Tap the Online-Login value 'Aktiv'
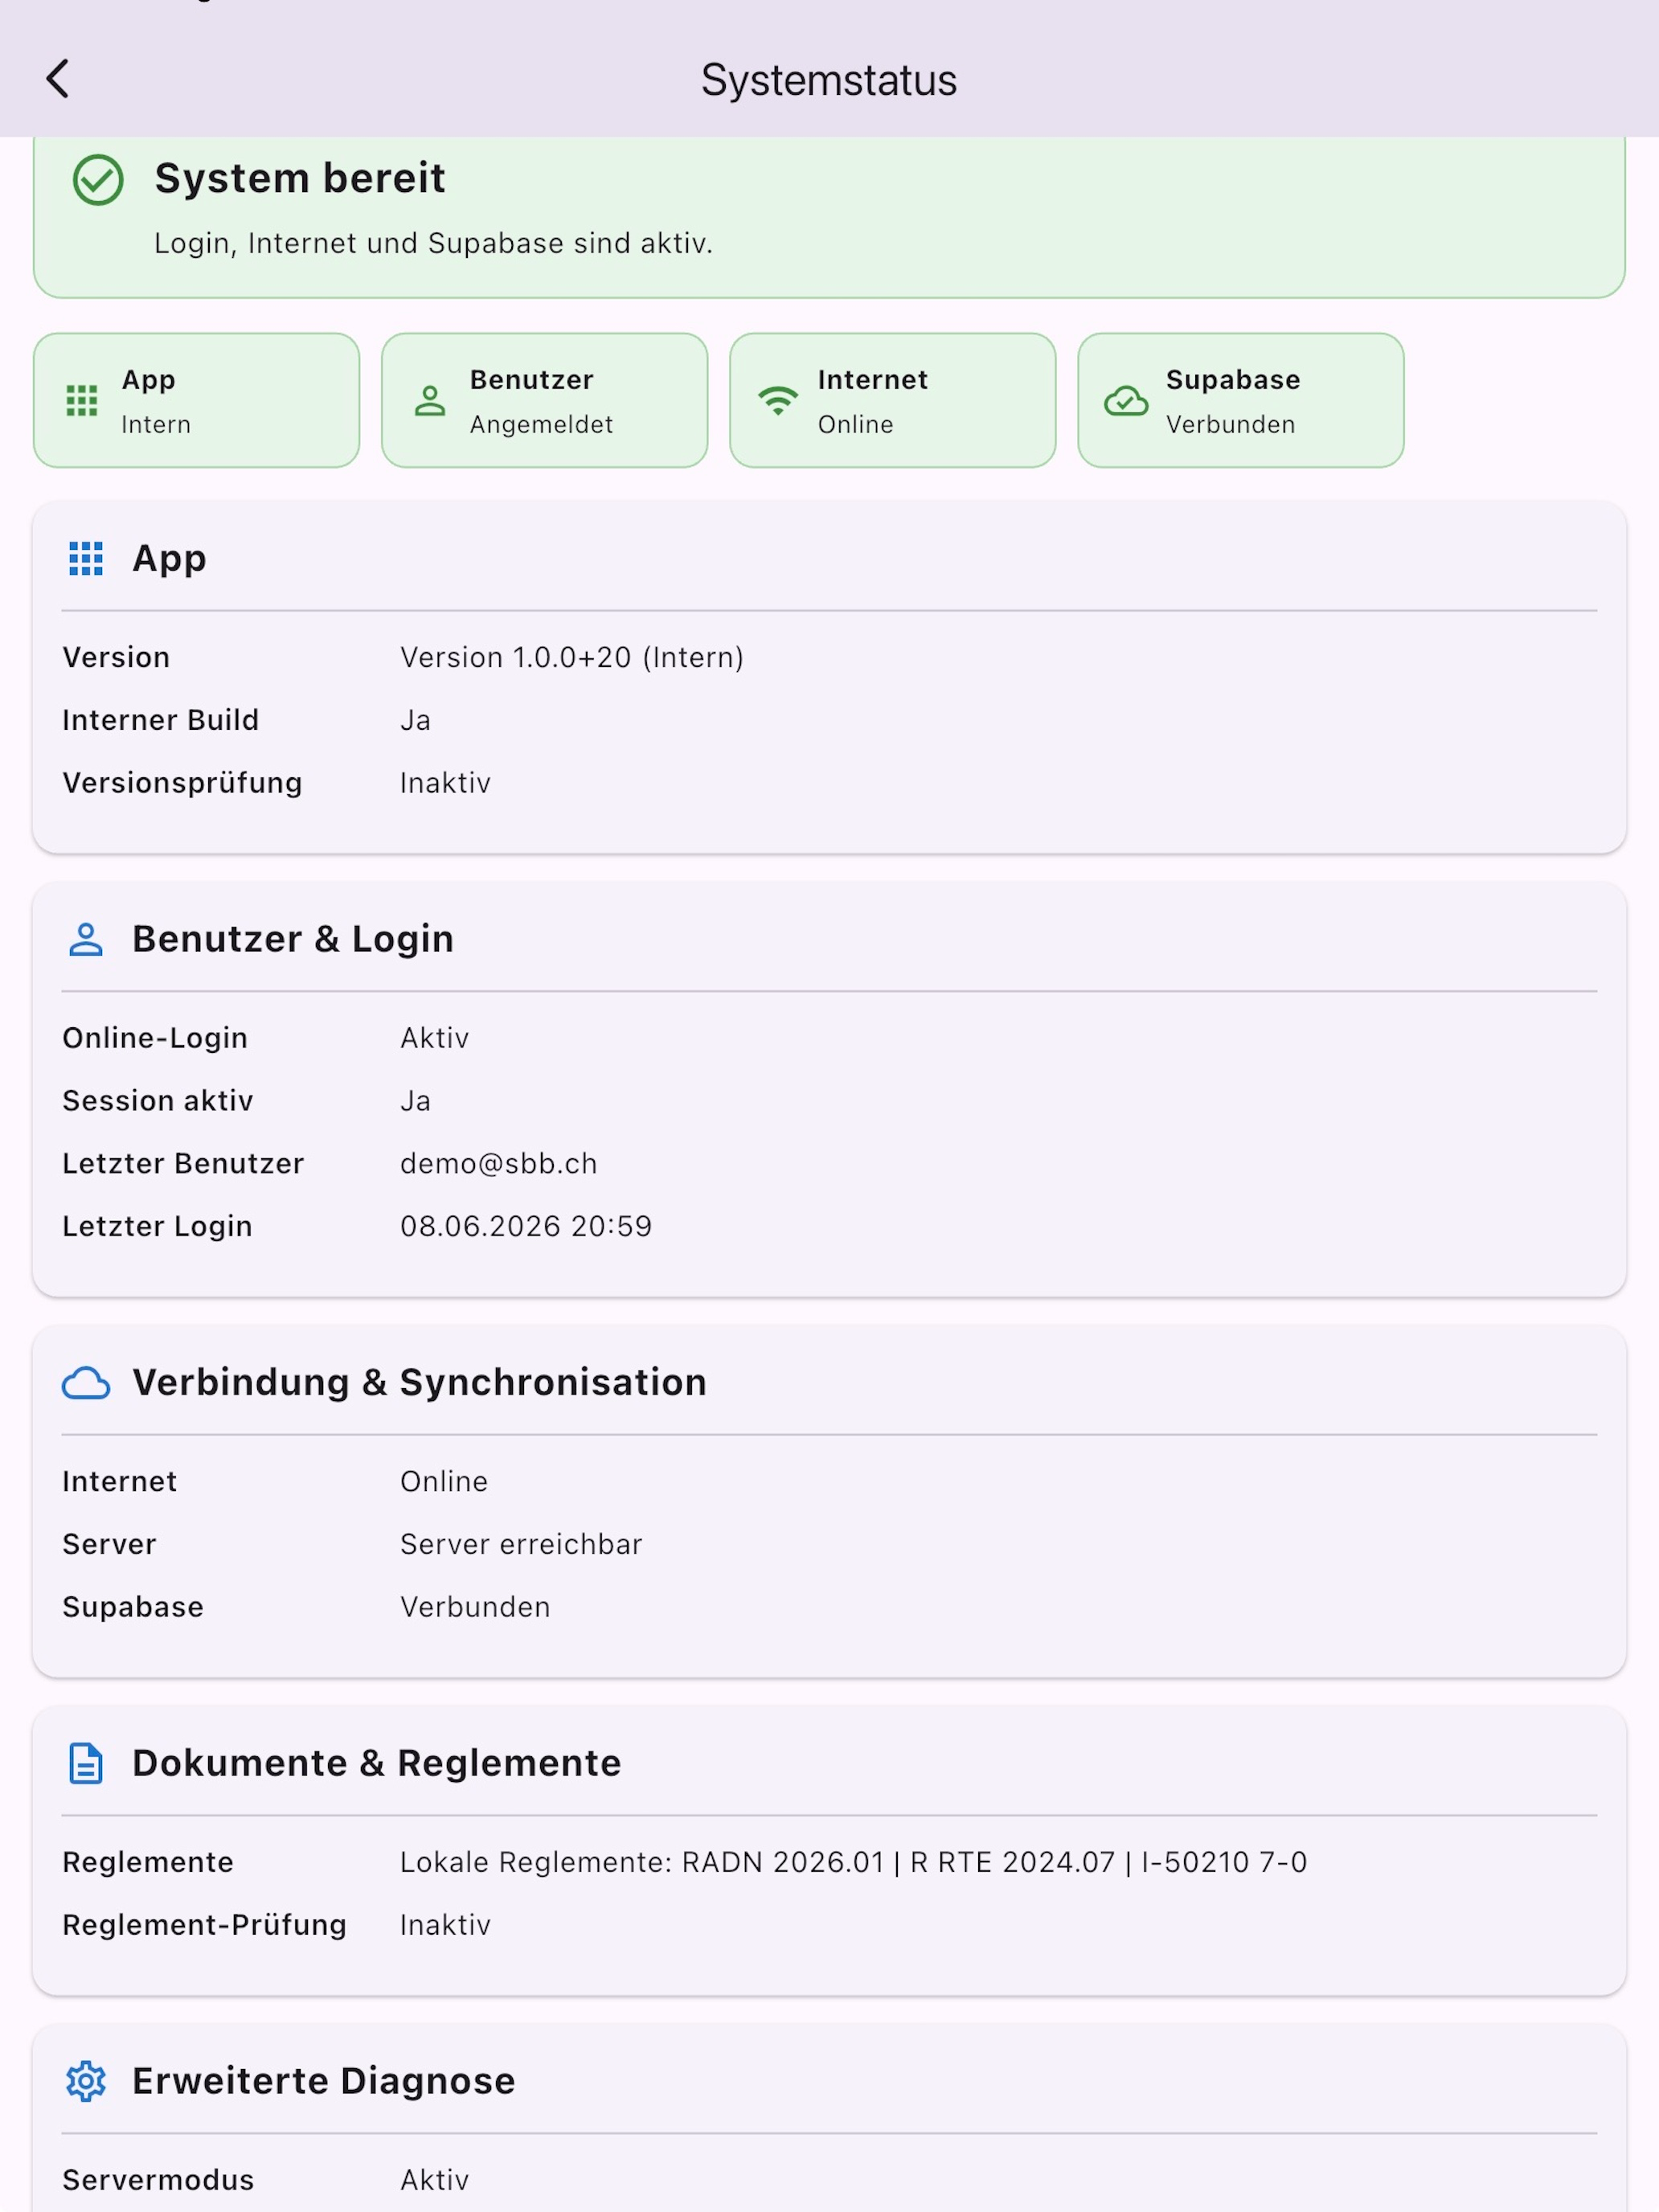The width and height of the screenshot is (1659, 2212). [x=434, y=1038]
